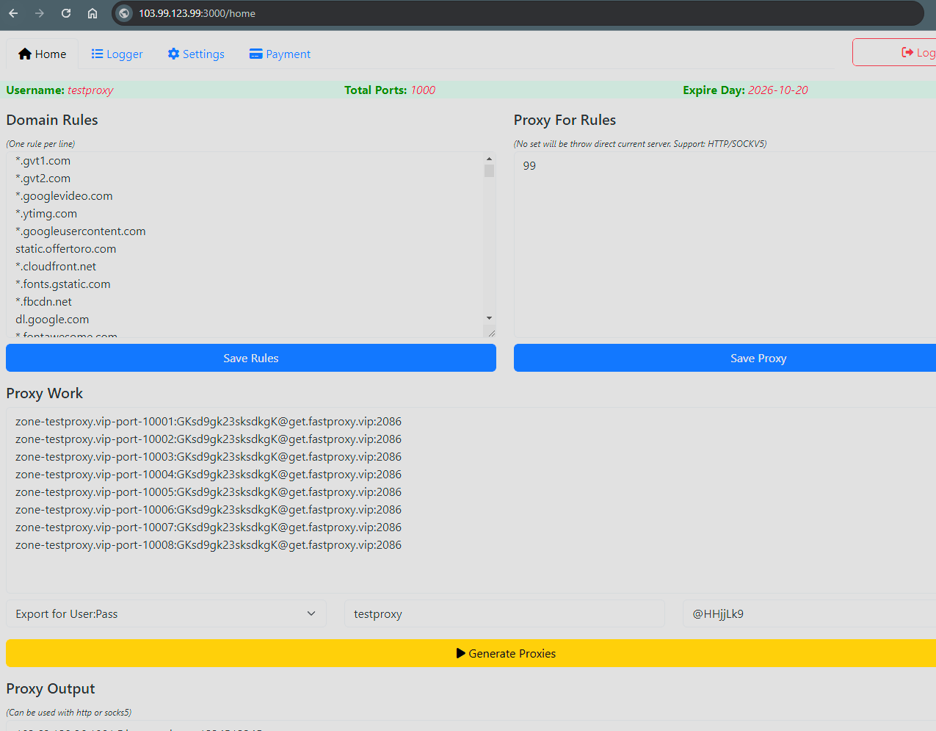Click inside the Proxy For Rules textarea
Viewport: 936px width, 731px height.
725,244
